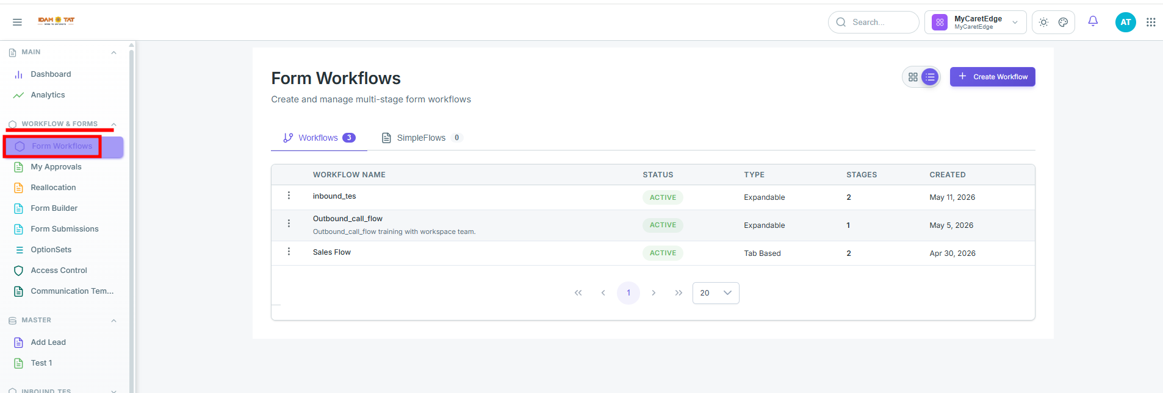Open the theme palette icon
1163x393 pixels.
tap(1063, 22)
